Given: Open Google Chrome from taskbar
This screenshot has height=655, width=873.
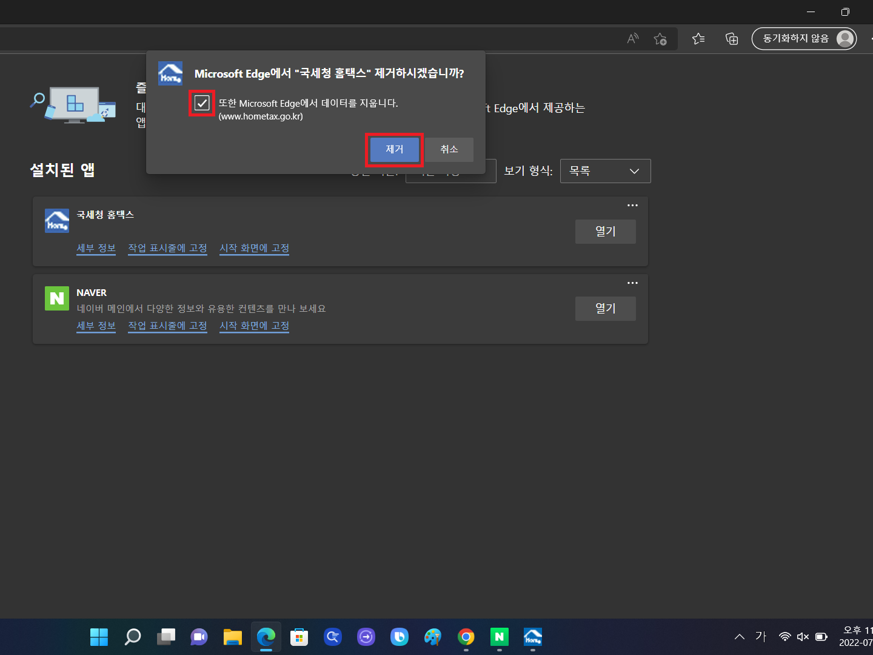Looking at the screenshot, I should click(466, 637).
